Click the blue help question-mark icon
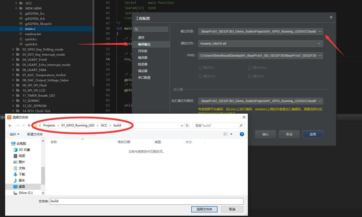 [242, 134]
